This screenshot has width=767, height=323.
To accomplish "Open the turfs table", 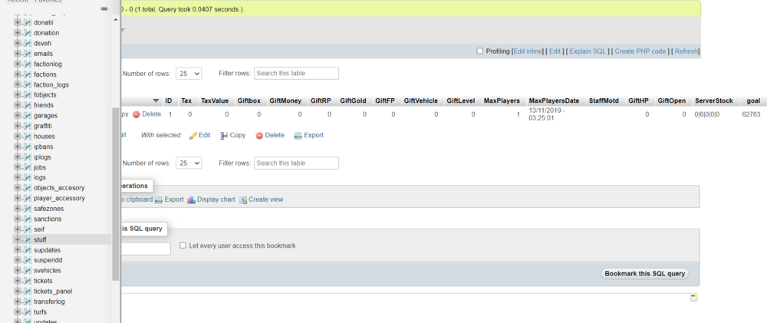I will pyautogui.click(x=40, y=311).
